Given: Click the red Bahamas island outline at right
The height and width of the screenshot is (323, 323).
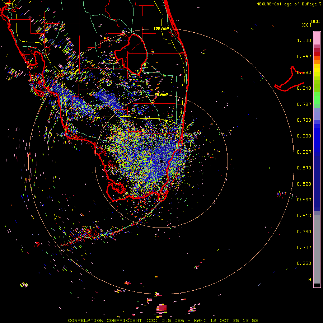Looking at the screenshot, I should click(x=289, y=79).
